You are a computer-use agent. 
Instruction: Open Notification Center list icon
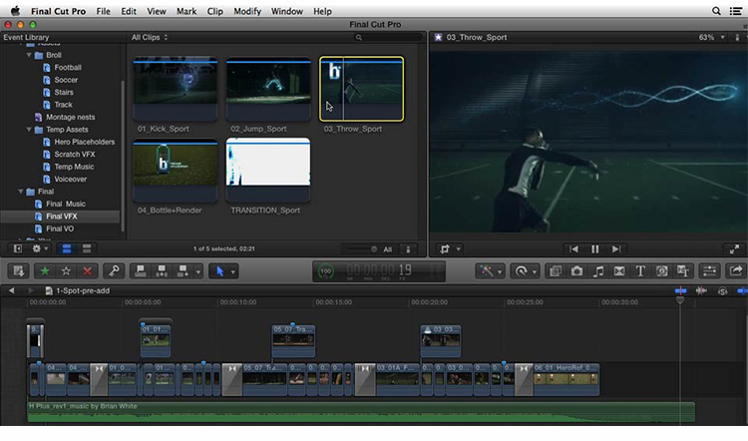736,11
